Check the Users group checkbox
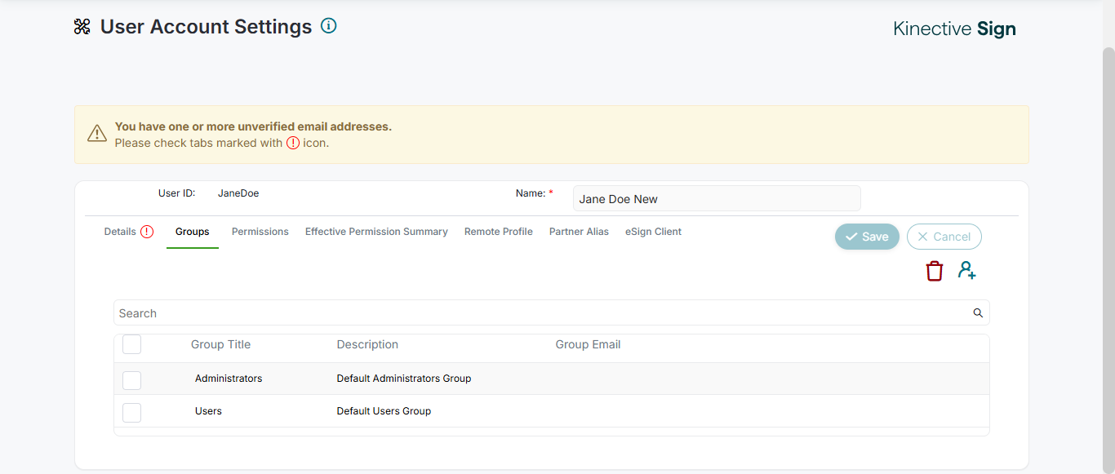The height and width of the screenshot is (474, 1115). point(131,412)
